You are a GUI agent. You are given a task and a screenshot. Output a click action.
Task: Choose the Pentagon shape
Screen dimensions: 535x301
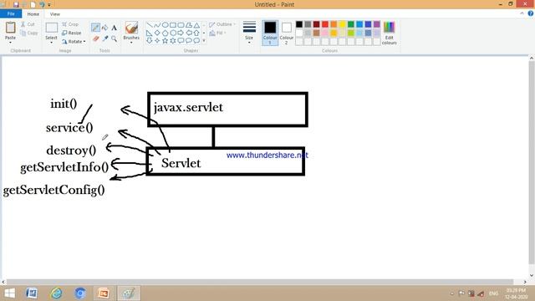(x=165, y=33)
